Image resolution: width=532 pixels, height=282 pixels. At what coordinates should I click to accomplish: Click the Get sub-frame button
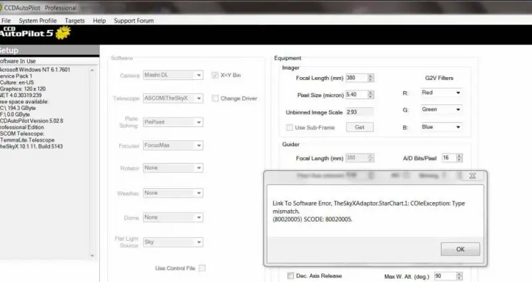click(360, 127)
